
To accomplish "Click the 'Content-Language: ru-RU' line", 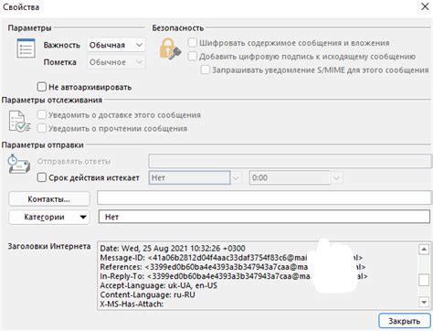I will pyautogui.click(x=147, y=294).
